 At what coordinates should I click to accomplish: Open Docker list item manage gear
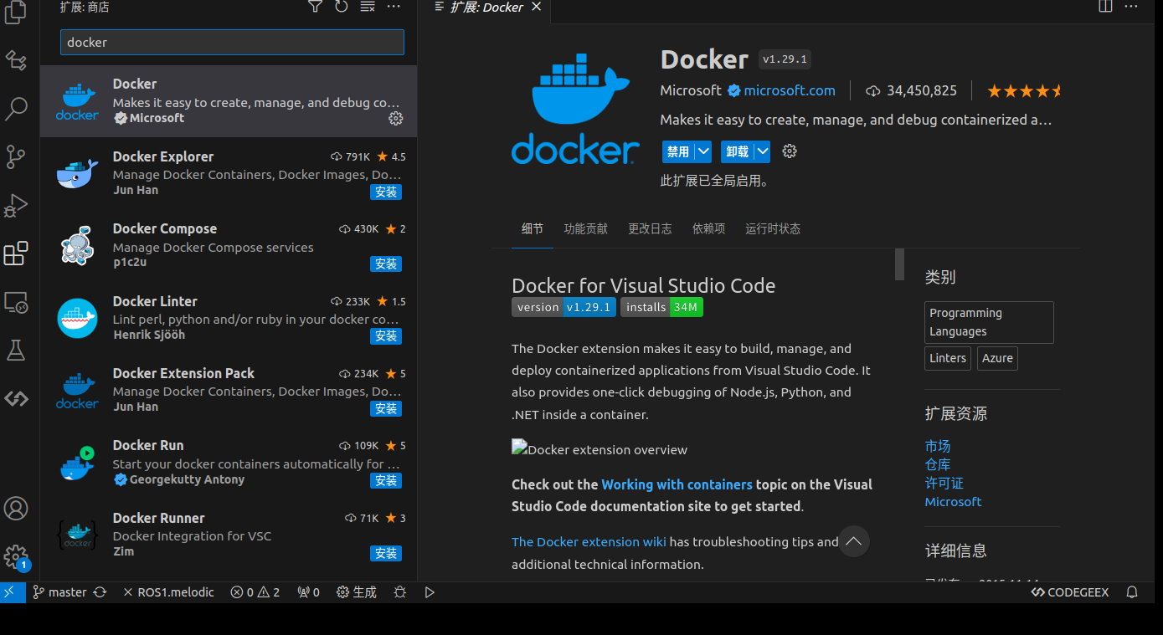pyautogui.click(x=396, y=119)
